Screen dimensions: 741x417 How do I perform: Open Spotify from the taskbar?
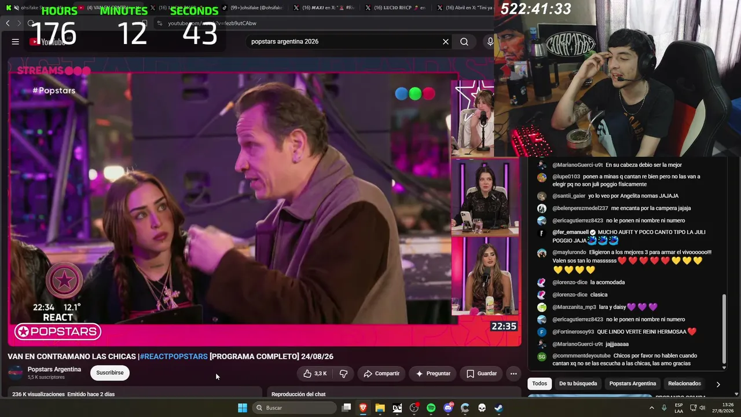point(431,408)
